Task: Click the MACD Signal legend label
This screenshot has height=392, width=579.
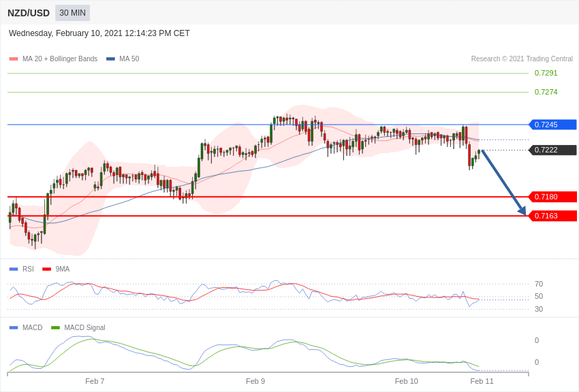Action: [84, 327]
